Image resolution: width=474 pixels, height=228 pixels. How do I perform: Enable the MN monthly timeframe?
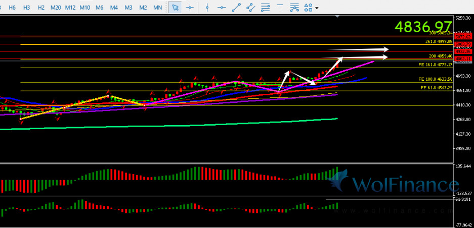pyautogui.click(x=158, y=8)
